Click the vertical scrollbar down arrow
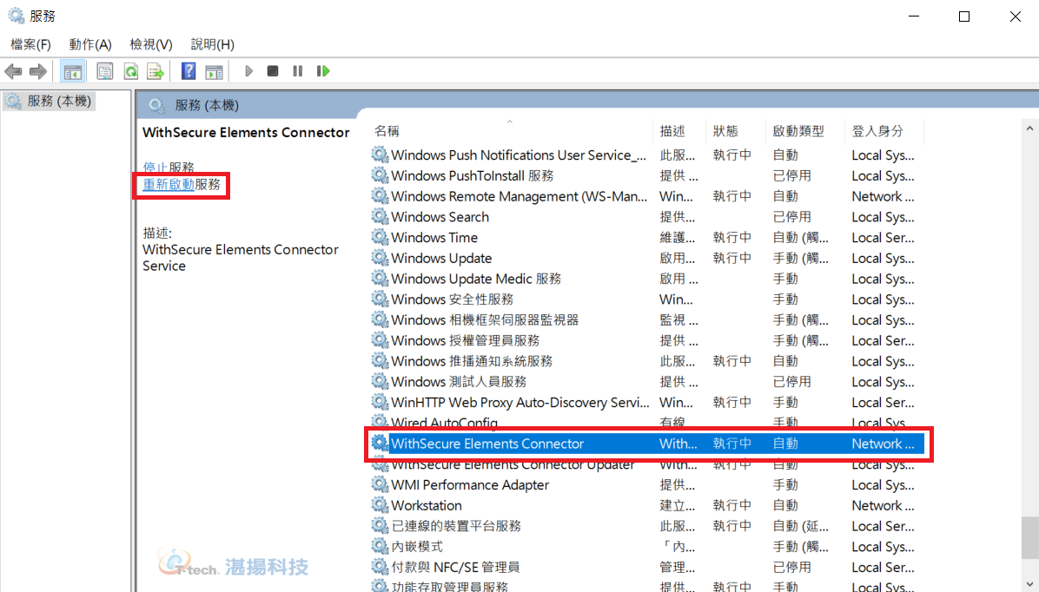1039x592 pixels. (1029, 584)
